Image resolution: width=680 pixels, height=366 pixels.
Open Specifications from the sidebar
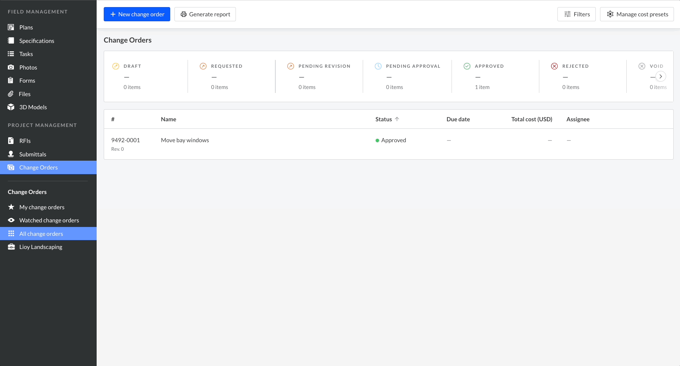tap(37, 41)
